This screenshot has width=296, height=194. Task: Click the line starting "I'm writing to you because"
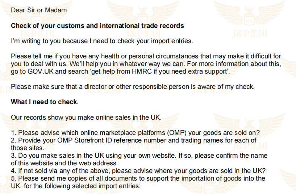tap(102, 41)
